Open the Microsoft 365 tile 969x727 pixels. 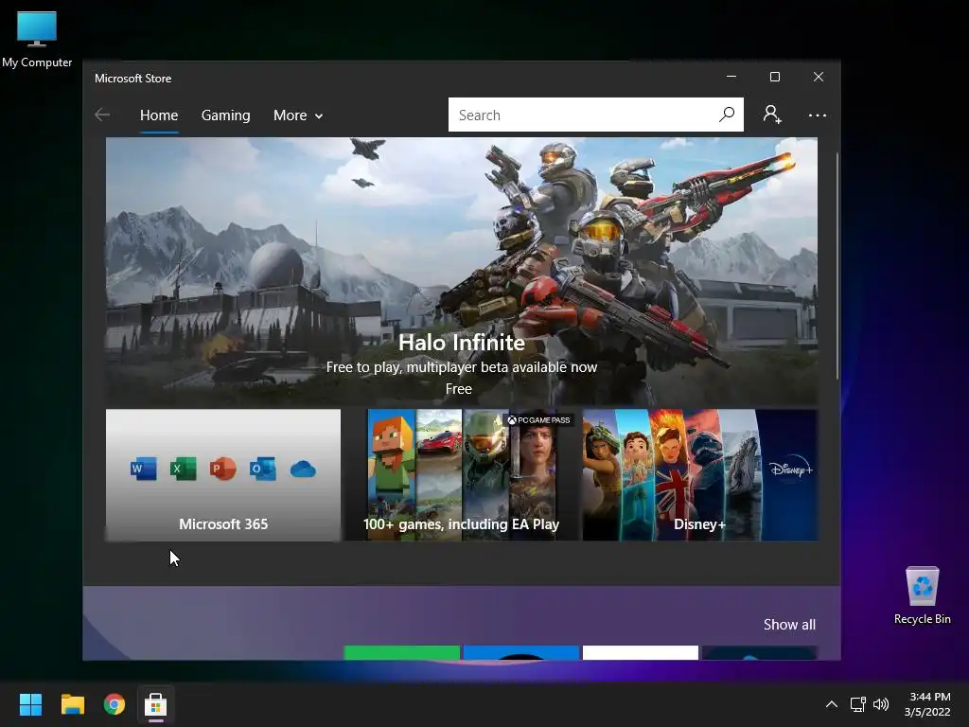[x=223, y=475]
